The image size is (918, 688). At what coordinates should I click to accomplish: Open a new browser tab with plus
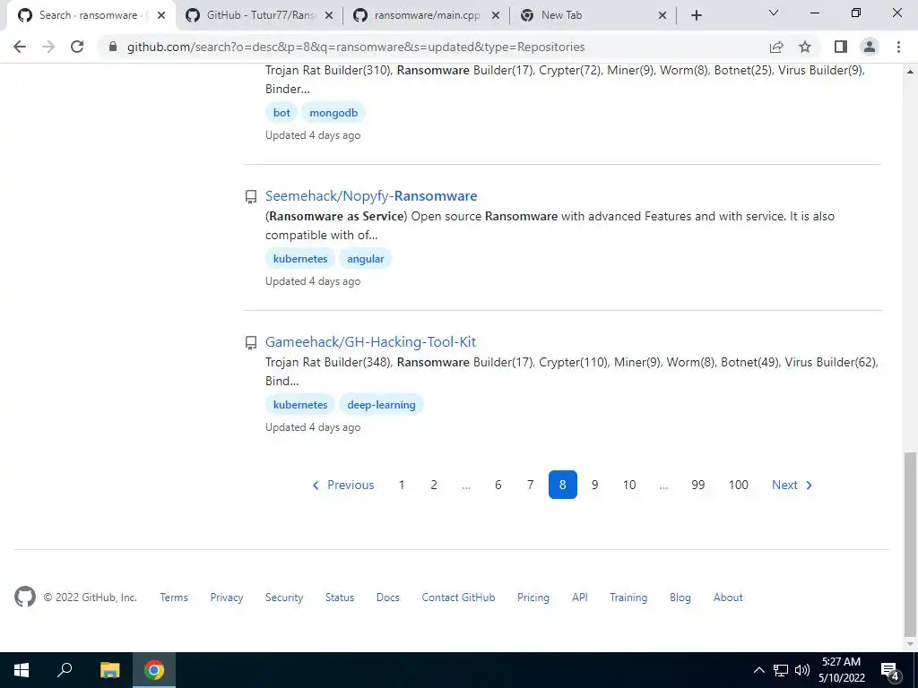696,15
